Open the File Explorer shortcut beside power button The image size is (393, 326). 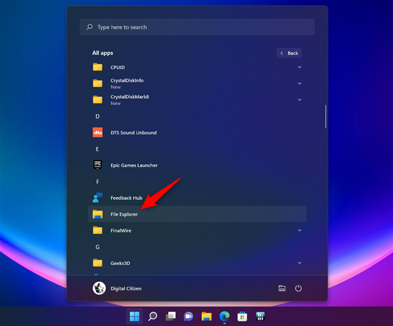click(x=282, y=288)
